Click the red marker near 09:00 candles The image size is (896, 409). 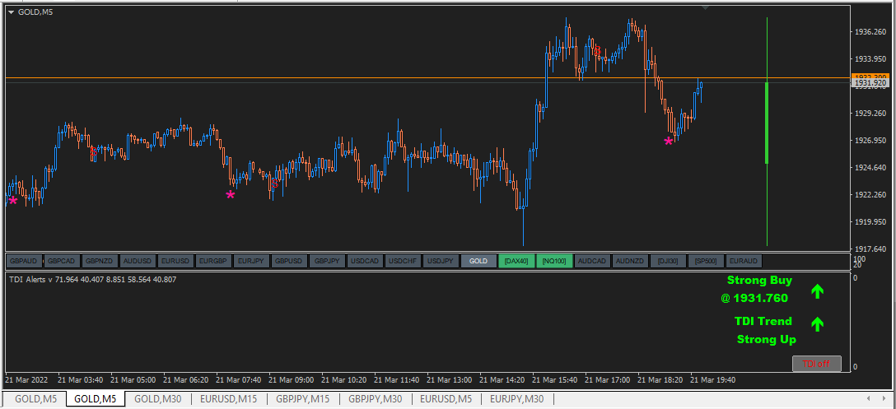tap(274, 183)
